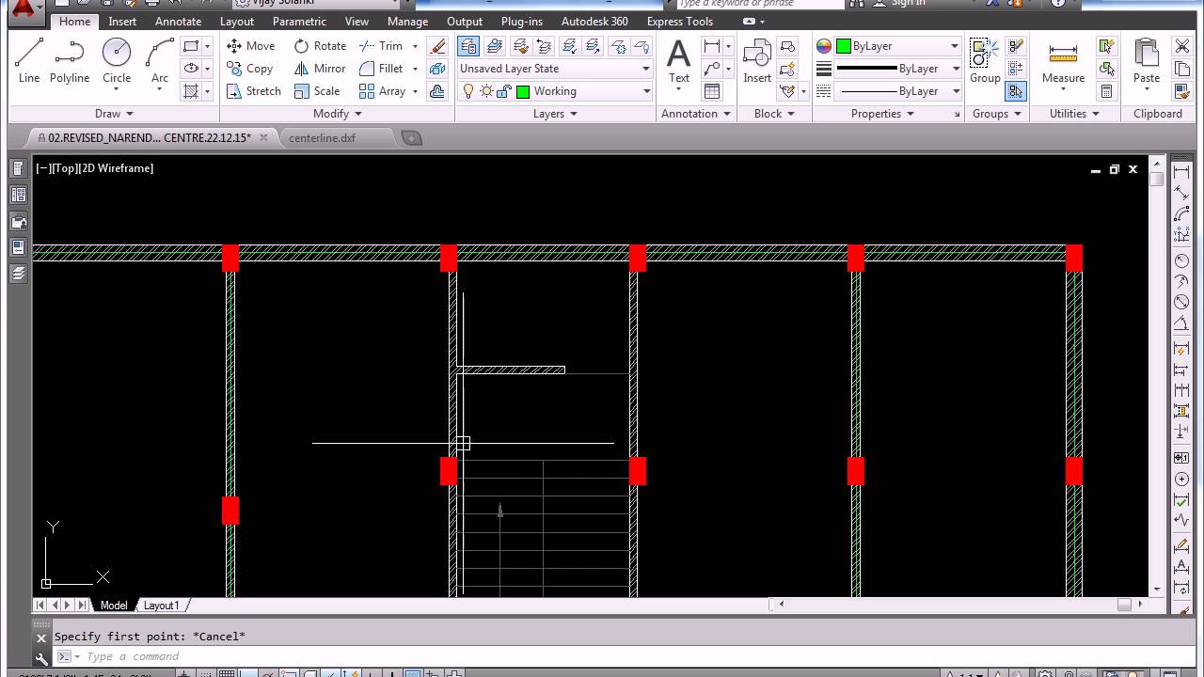The image size is (1204, 677).
Task: Click the Hatch tool icon
Action: [x=191, y=90]
